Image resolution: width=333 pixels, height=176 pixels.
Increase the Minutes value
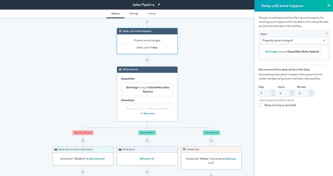point(312,92)
